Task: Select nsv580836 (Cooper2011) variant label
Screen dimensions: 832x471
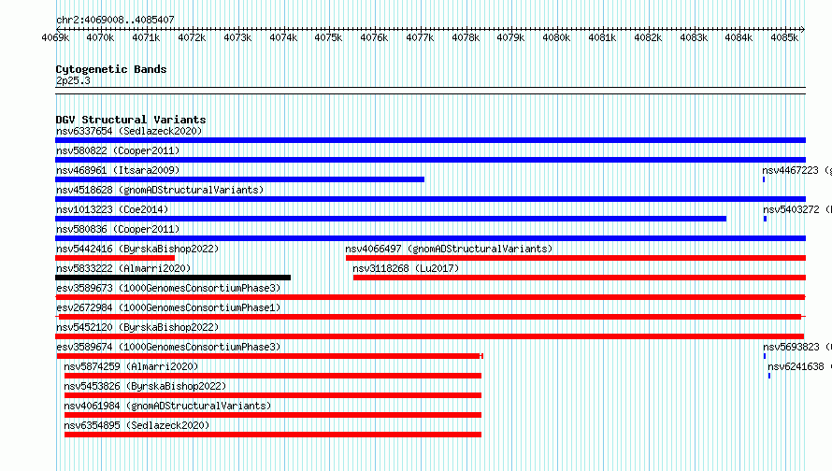Action: 118,229
